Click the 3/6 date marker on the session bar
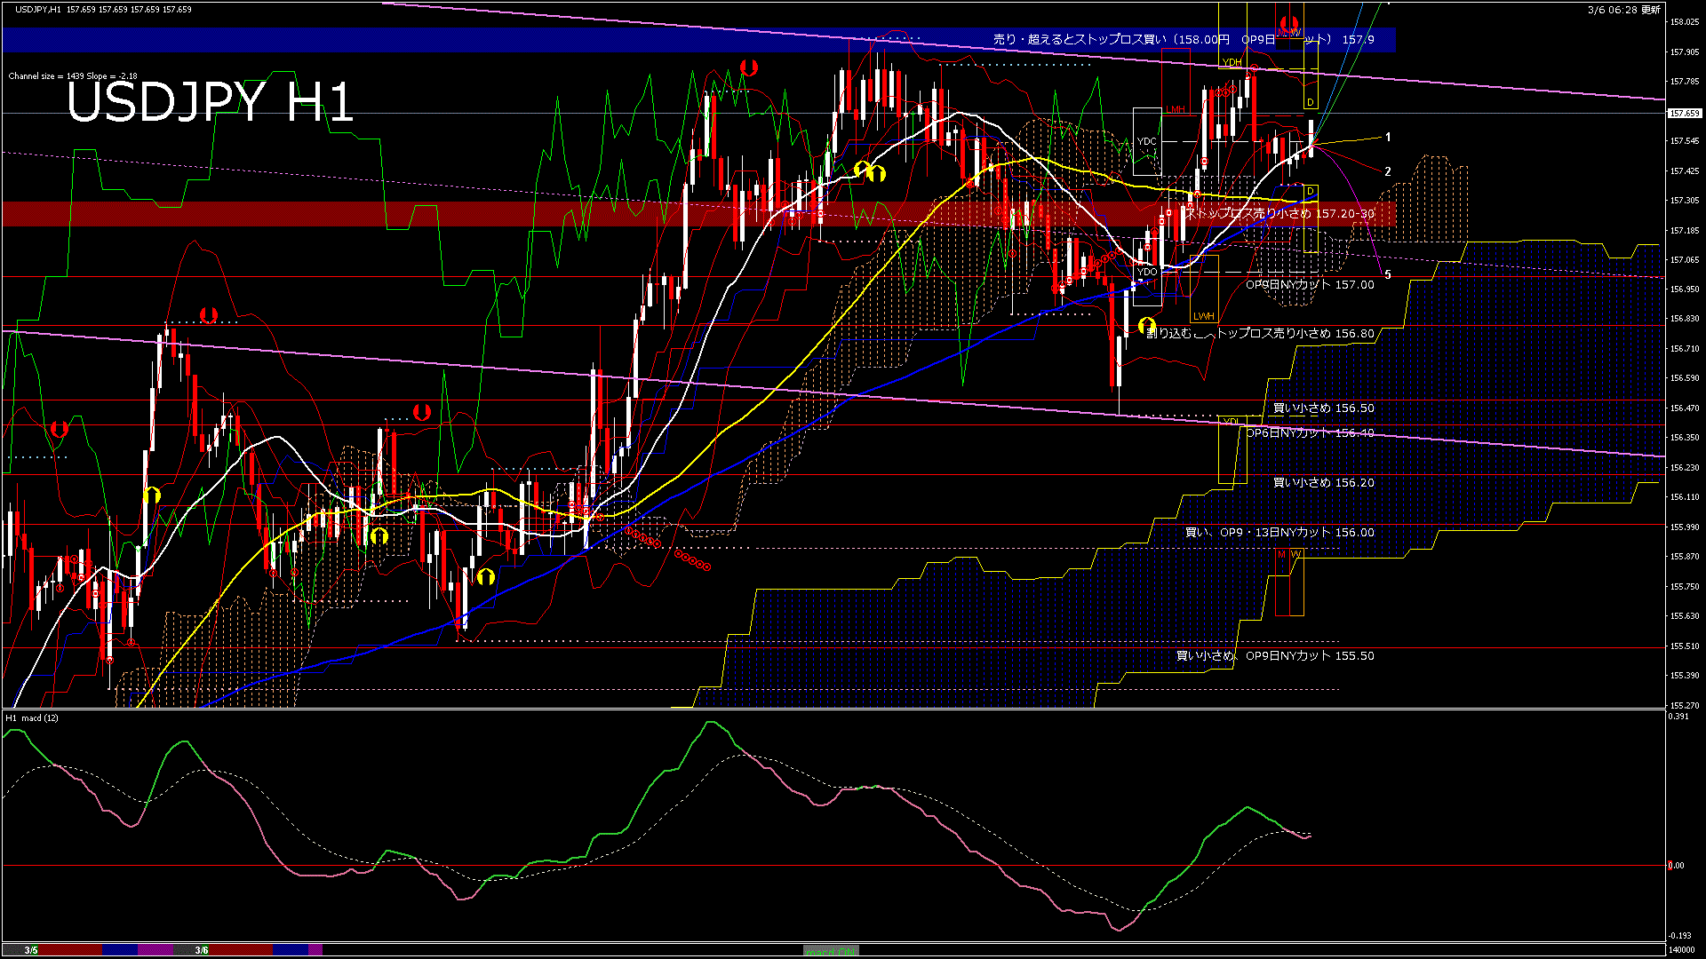The image size is (1706, 959). pyautogui.click(x=202, y=950)
